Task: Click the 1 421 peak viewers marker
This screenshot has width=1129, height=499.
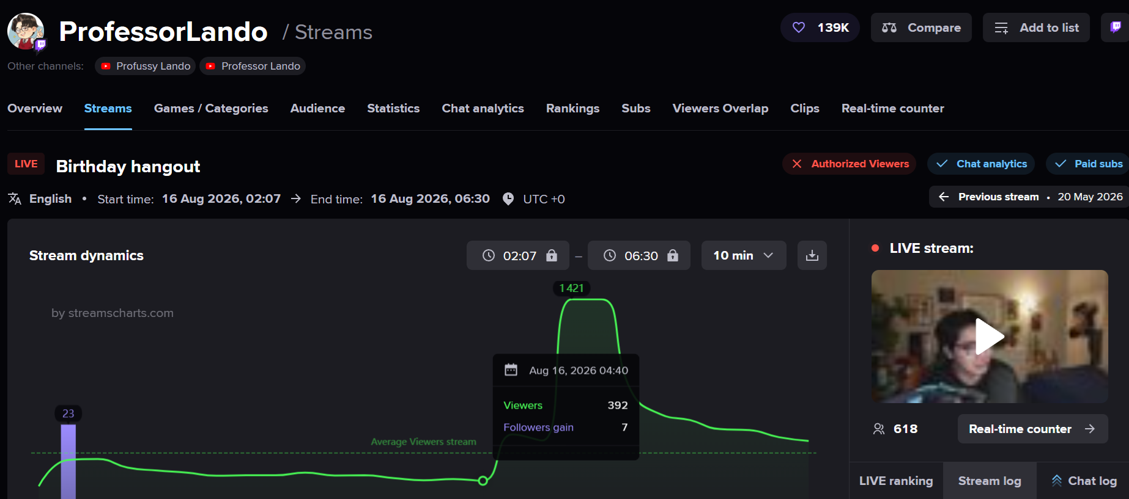Action: [x=571, y=288]
